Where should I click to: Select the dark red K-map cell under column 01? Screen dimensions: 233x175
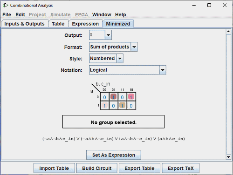113,97
